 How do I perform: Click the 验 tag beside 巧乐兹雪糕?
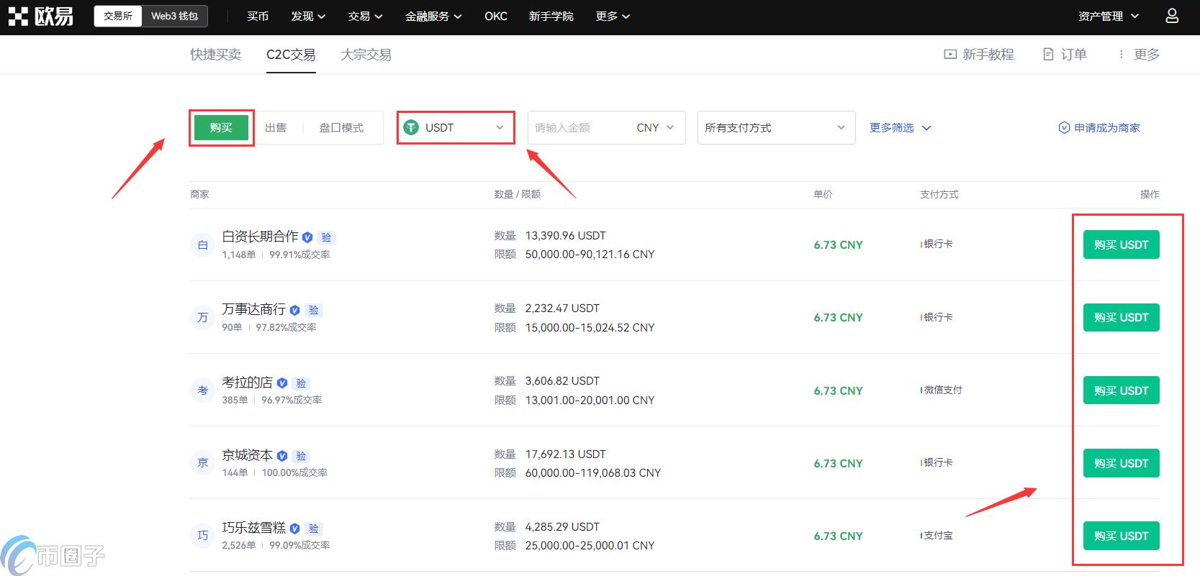point(314,529)
